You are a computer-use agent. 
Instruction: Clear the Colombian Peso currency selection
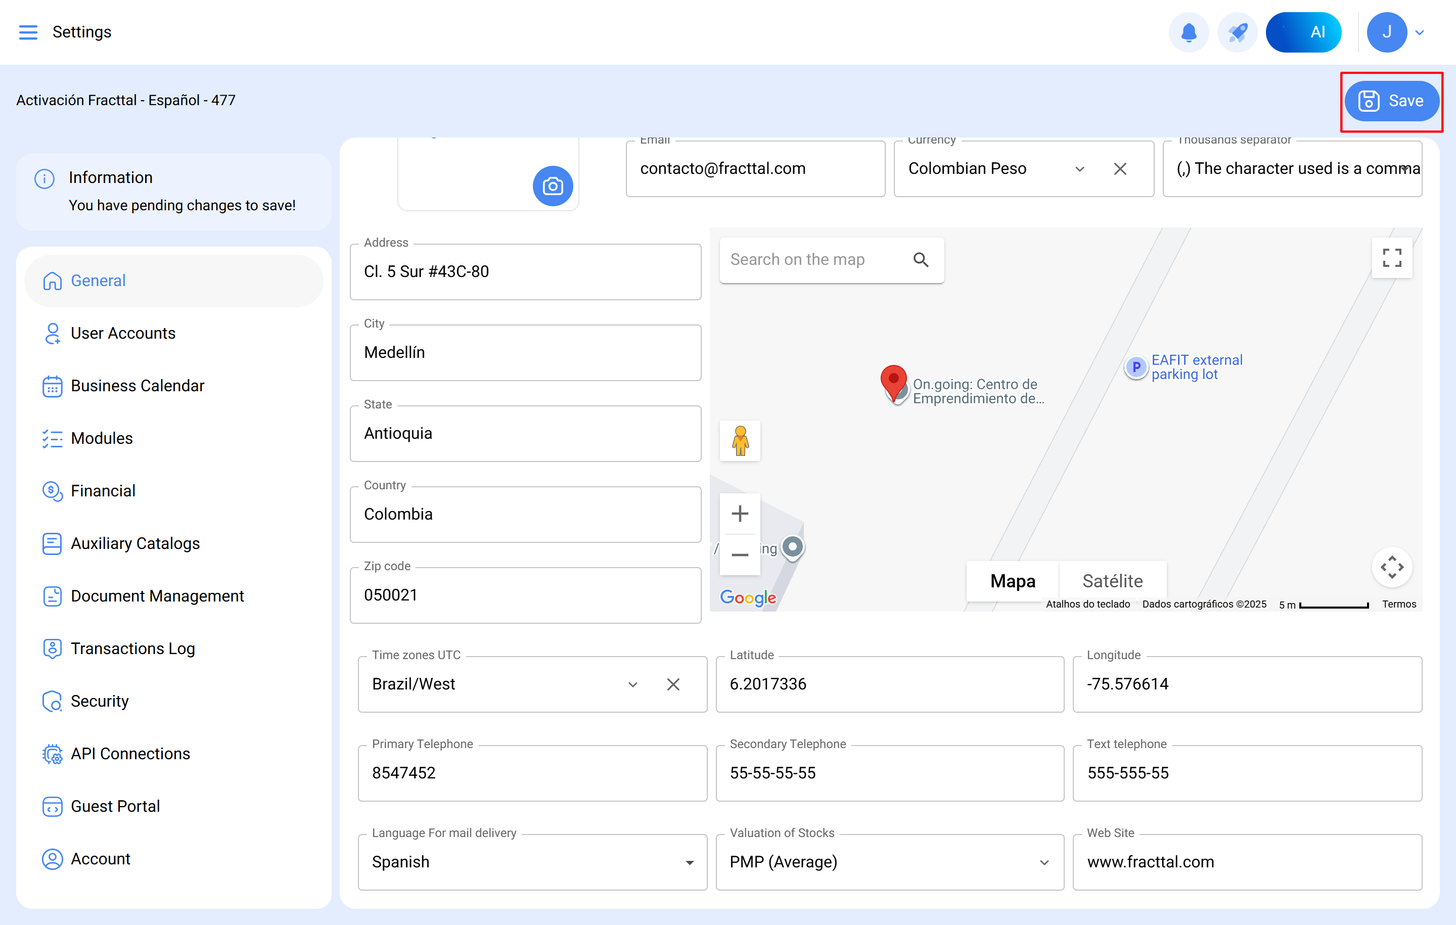click(1120, 169)
